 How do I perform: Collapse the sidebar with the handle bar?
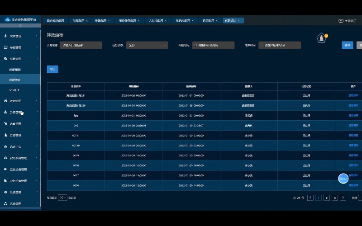pos(20,25)
